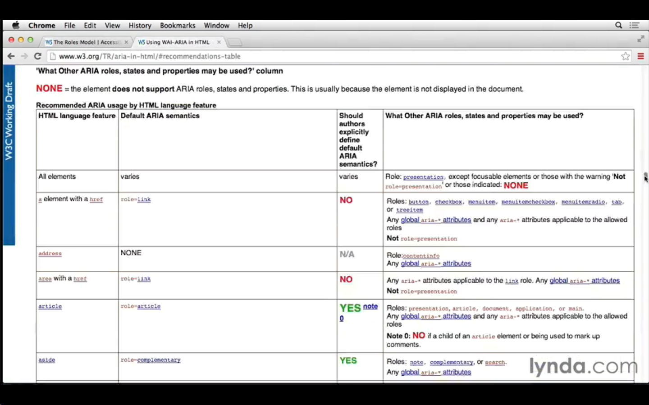Click the 'contentinfo' role link
This screenshot has width=649, height=405.
click(x=421, y=256)
